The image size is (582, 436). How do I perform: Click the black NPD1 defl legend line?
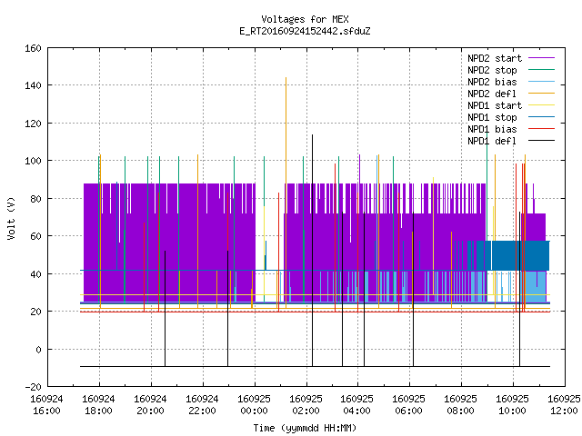pos(541,141)
